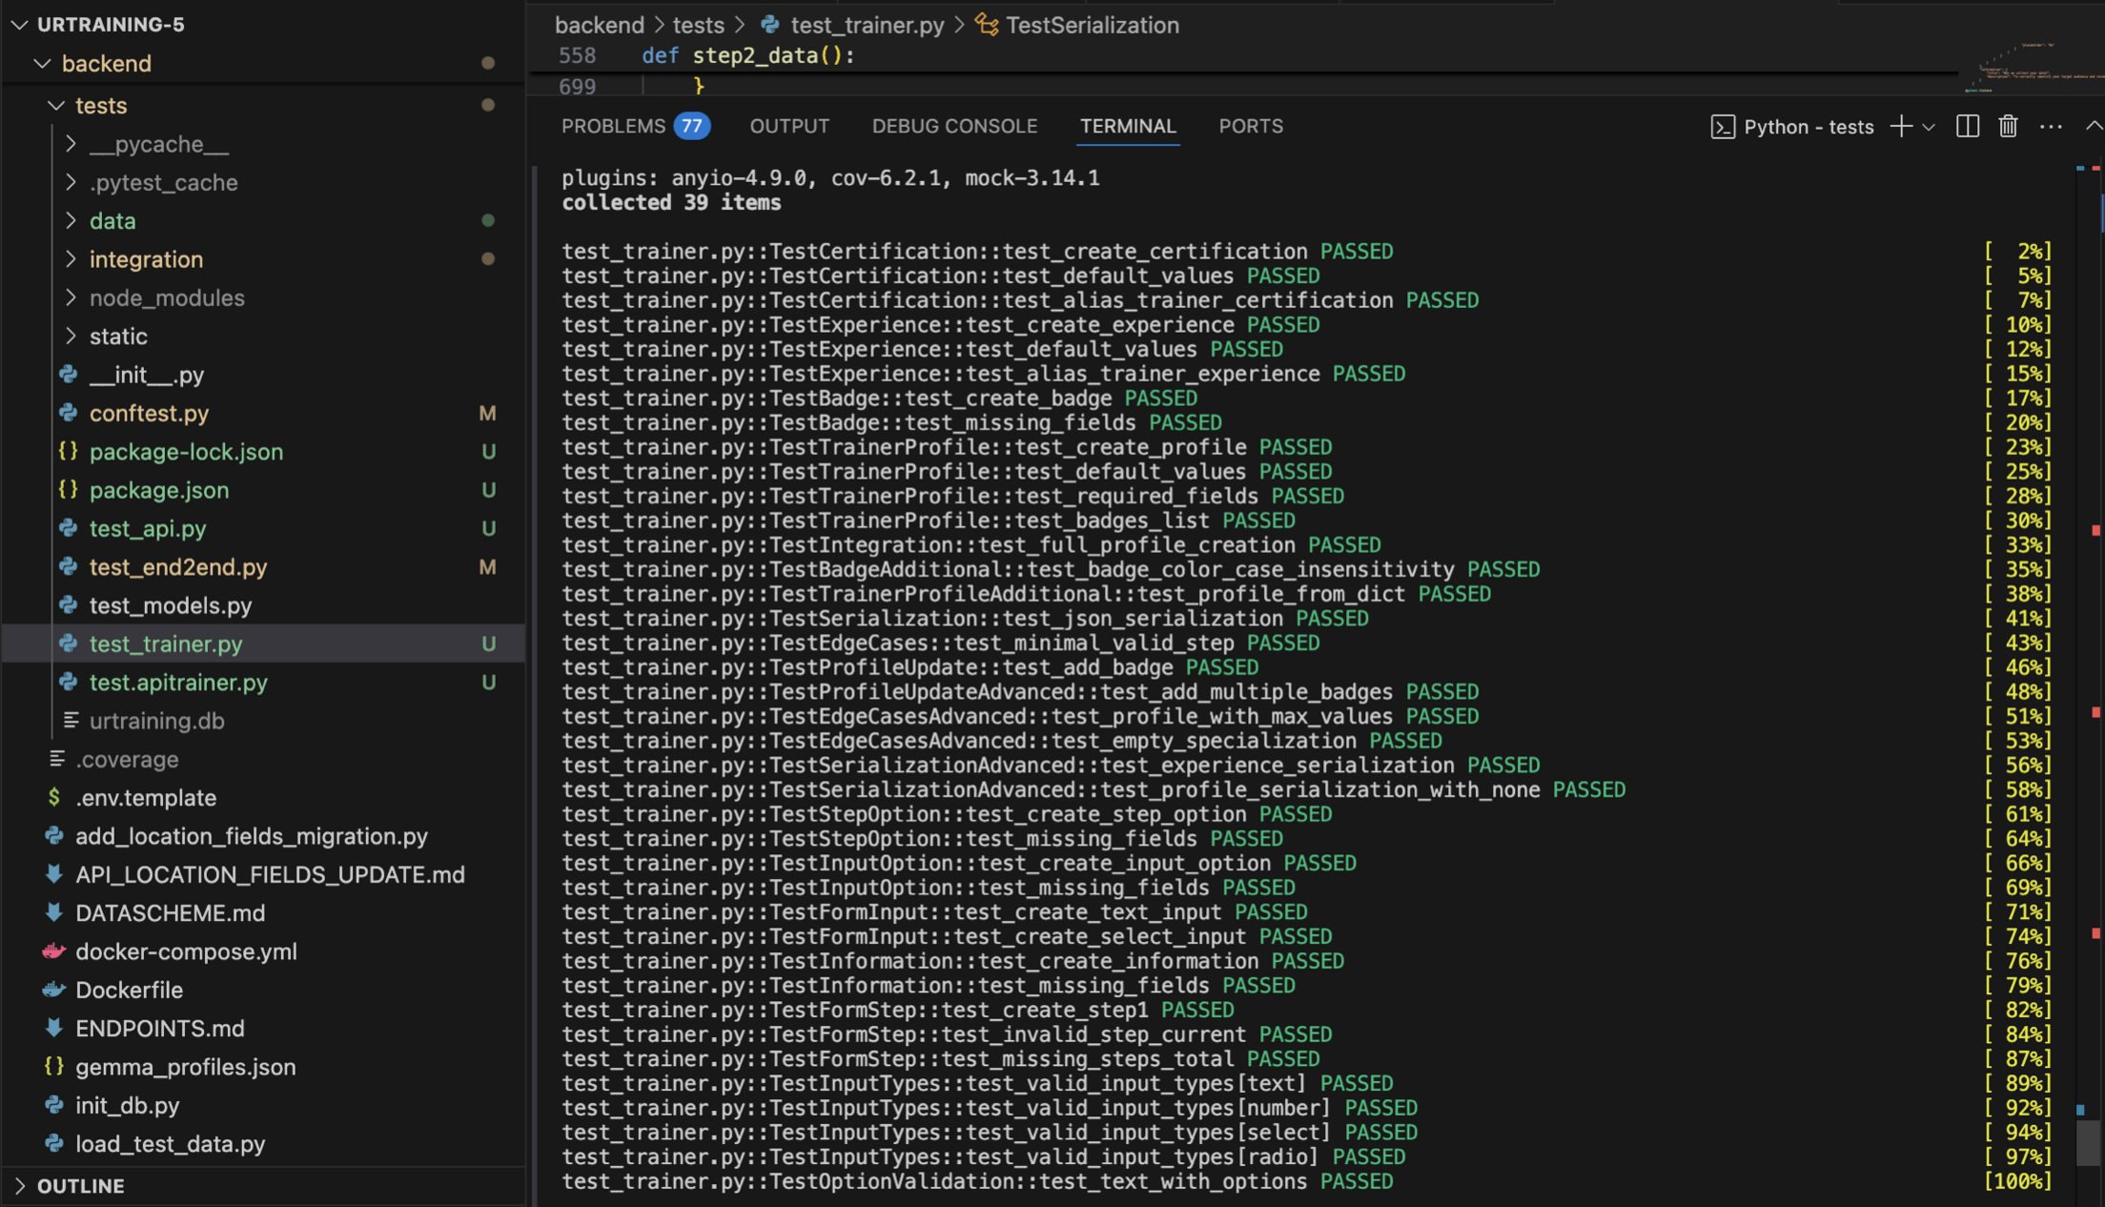
Task: Click the maximize panel chevron icon
Action: pos(2093,127)
